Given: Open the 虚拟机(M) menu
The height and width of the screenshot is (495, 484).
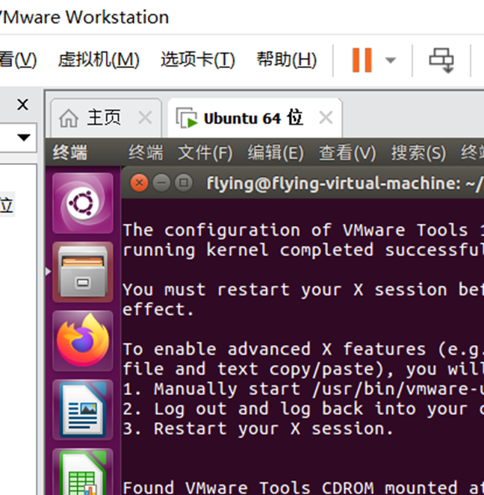Looking at the screenshot, I should pos(99,59).
